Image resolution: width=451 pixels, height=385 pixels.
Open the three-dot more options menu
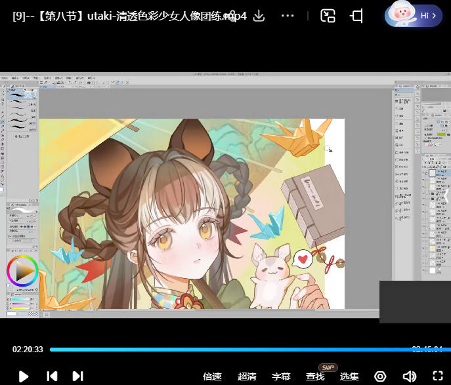click(288, 16)
